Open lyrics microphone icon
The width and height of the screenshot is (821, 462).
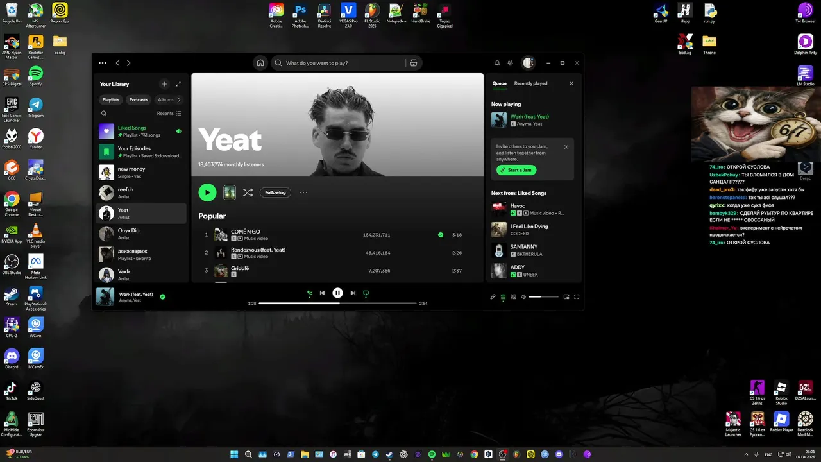coord(493,297)
